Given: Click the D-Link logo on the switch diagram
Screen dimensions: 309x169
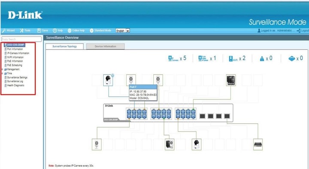Looking at the screenshot, I should coord(109,106).
